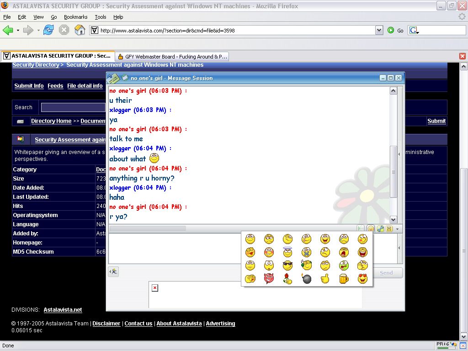Open the Tools menu
This screenshot has height=351, width=468.
coord(101,17)
